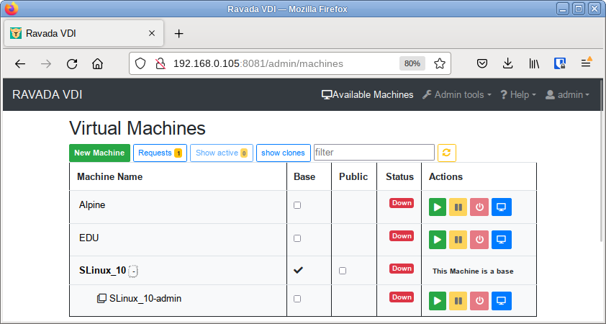Open the Firefox downloads panel
The height and width of the screenshot is (324, 606).
pyautogui.click(x=508, y=63)
